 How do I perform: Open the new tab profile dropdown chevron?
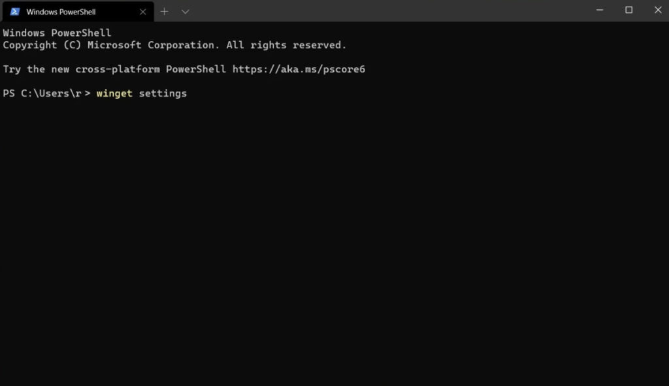(185, 11)
